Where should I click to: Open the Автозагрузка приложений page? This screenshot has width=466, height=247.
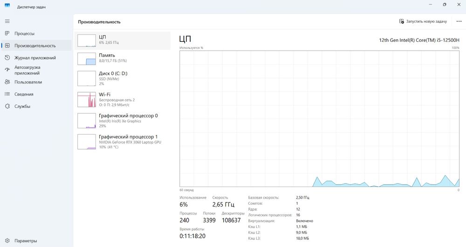click(36, 70)
